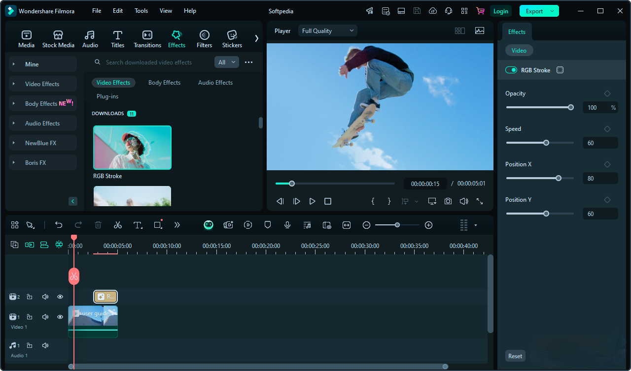Mute the Audio 1 track
The image size is (631, 371).
tap(45, 345)
